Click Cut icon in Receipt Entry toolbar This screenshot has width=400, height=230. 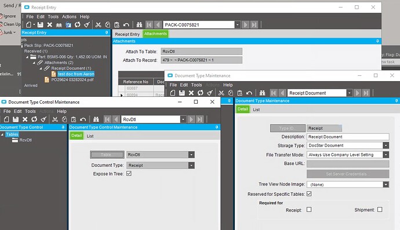tap(98, 25)
